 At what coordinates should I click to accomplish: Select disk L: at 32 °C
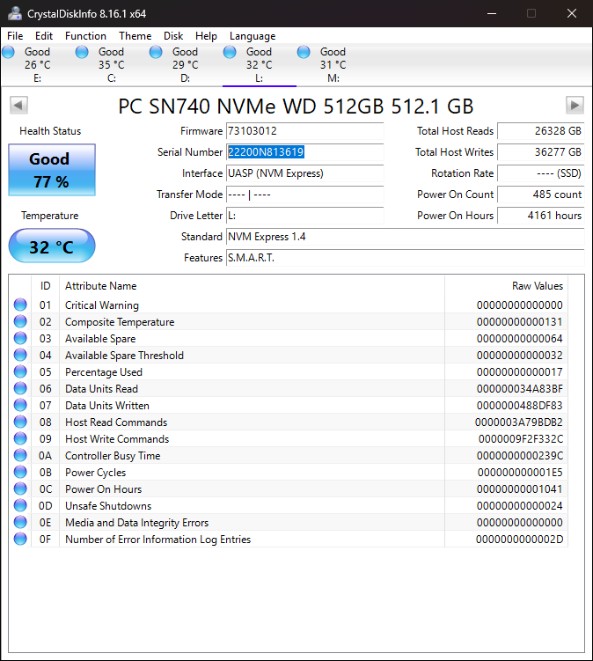point(260,64)
